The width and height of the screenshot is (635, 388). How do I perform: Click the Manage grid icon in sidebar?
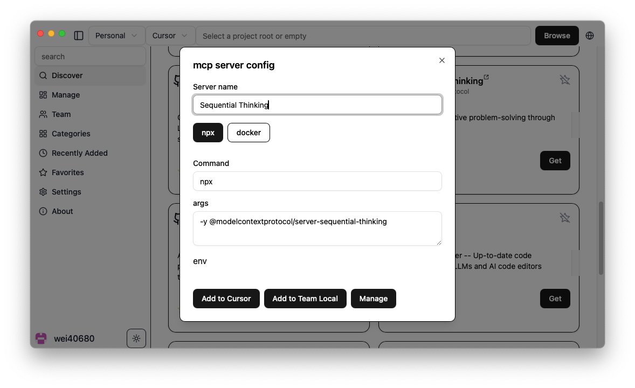pyautogui.click(x=43, y=95)
